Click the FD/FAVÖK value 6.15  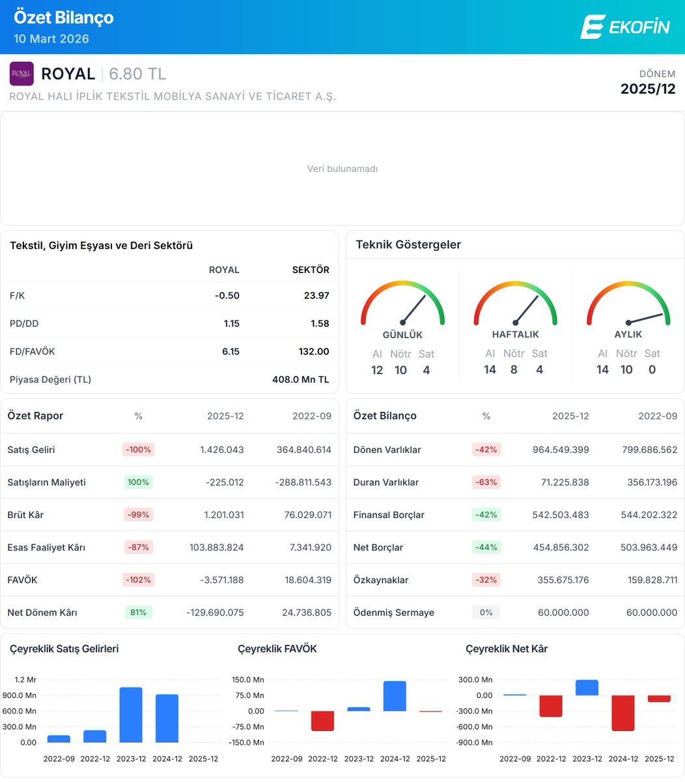click(231, 352)
